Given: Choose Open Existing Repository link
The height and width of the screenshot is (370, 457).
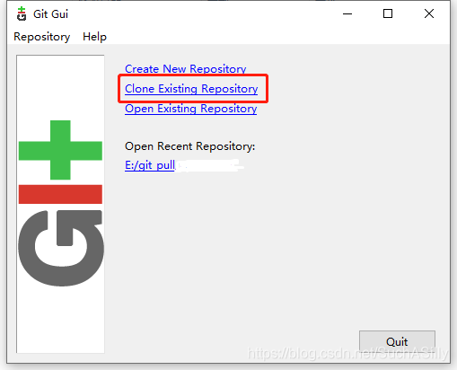Looking at the screenshot, I should pyautogui.click(x=190, y=109).
